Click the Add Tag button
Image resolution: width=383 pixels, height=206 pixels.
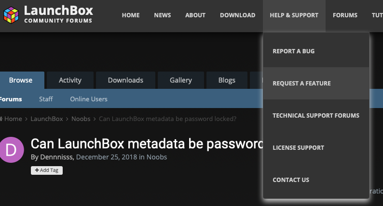pos(47,170)
